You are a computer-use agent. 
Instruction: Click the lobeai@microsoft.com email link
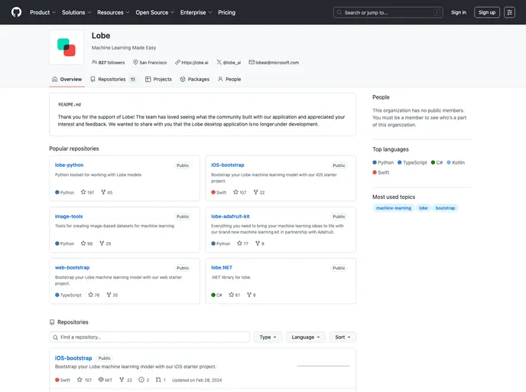tap(277, 63)
